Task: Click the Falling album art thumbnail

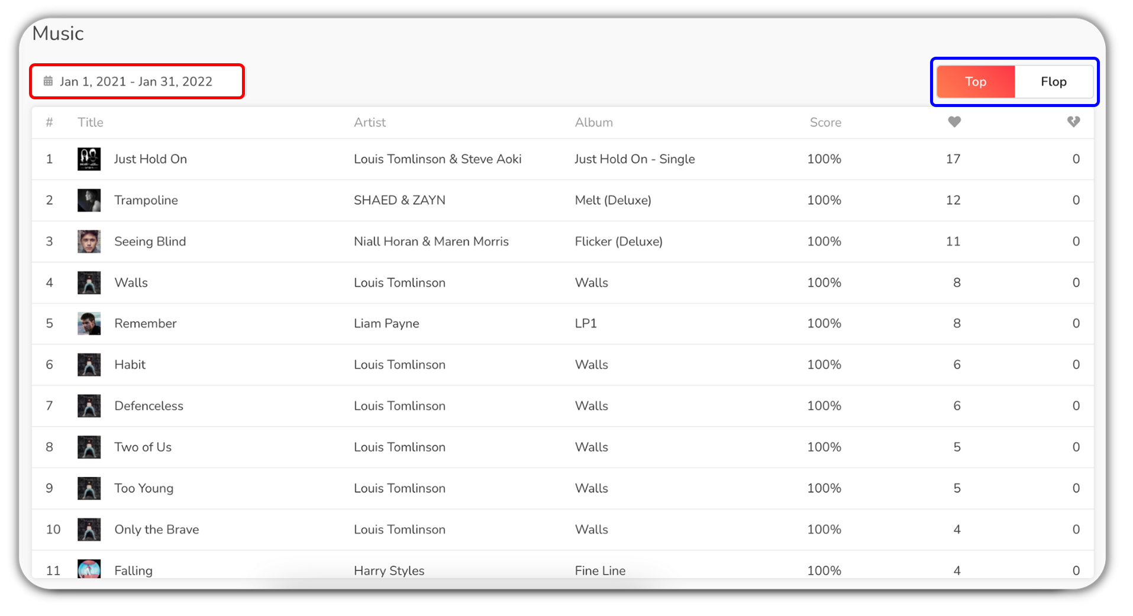Action: click(x=89, y=569)
